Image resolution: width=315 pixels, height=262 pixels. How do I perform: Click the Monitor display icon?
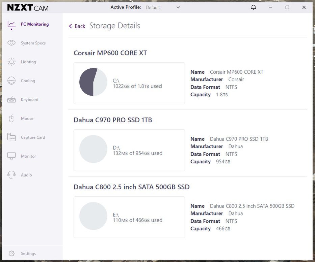click(11, 156)
